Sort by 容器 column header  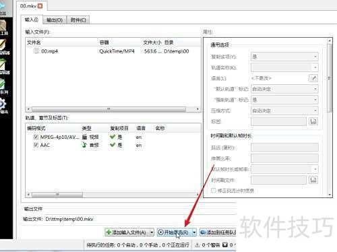(x=104, y=42)
